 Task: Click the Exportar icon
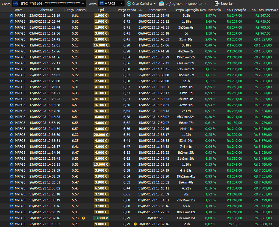(217, 4)
